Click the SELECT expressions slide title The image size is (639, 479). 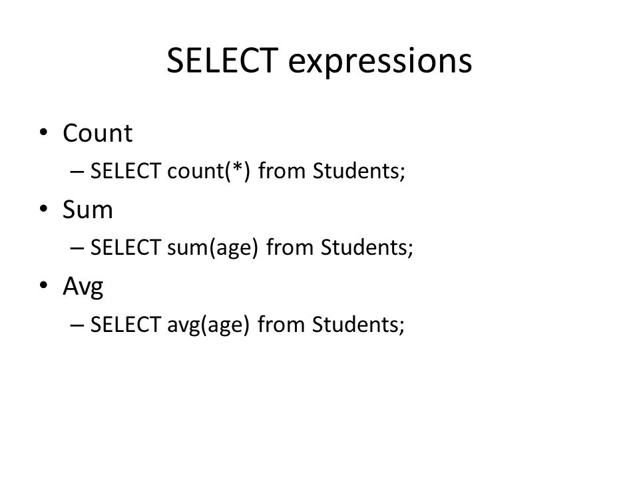319,61
